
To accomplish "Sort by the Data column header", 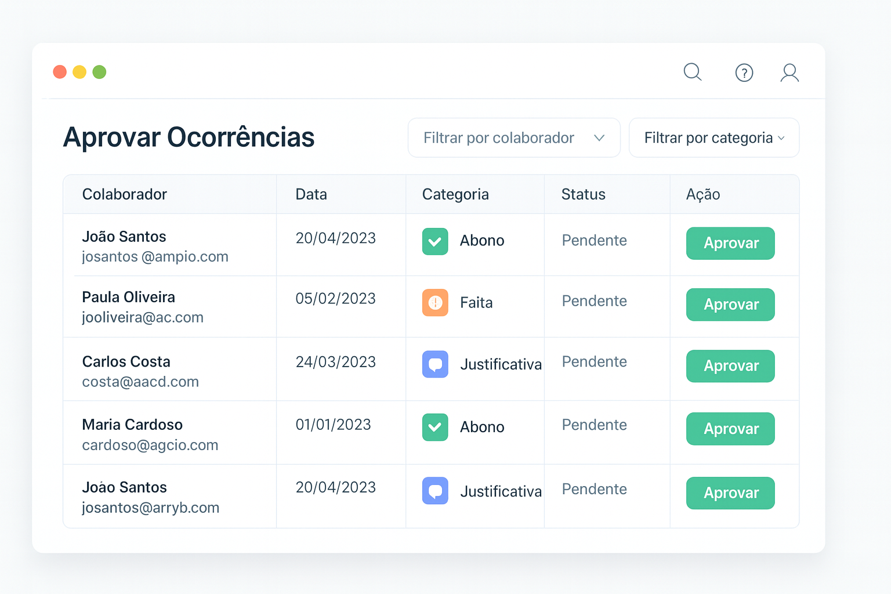I will 311,194.
